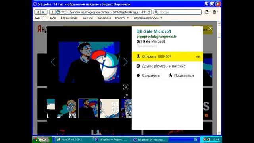Show all bookmarks book icon
Image resolution: width=254 pixels, height=143 pixels.
[44, 18]
